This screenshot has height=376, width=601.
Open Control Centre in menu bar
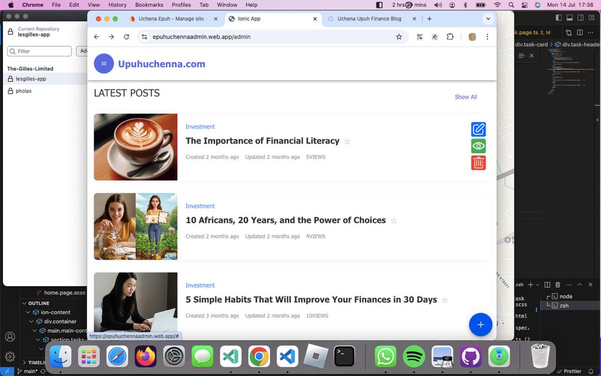[523, 5]
